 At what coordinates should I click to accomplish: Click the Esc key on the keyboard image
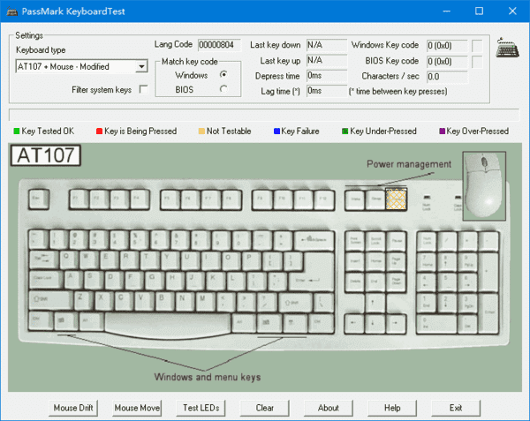38,199
